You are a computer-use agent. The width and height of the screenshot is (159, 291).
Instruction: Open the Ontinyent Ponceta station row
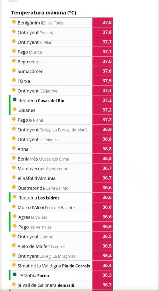point(61,32)
